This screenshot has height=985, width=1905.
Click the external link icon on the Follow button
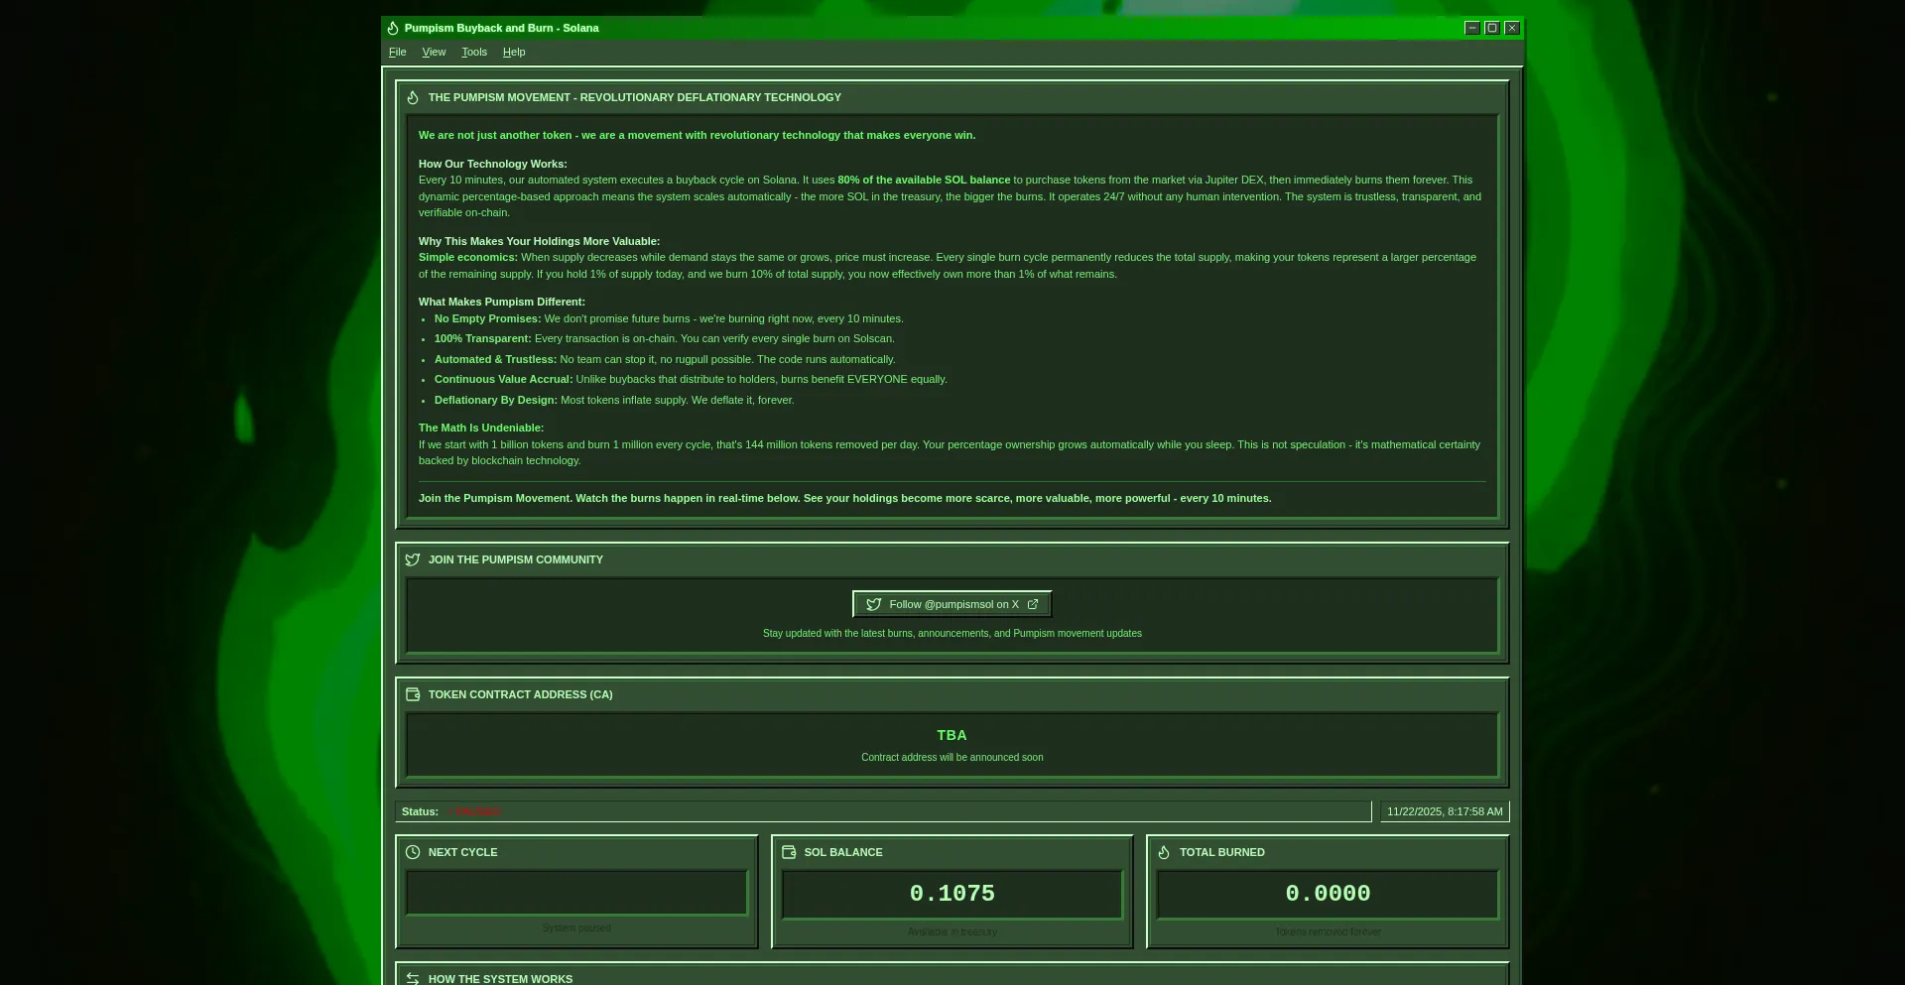1033,604
